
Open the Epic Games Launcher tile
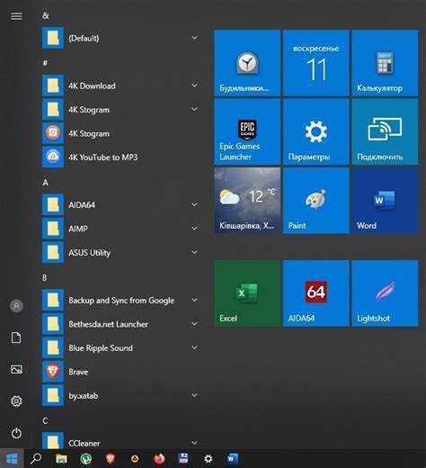point(247,131)
